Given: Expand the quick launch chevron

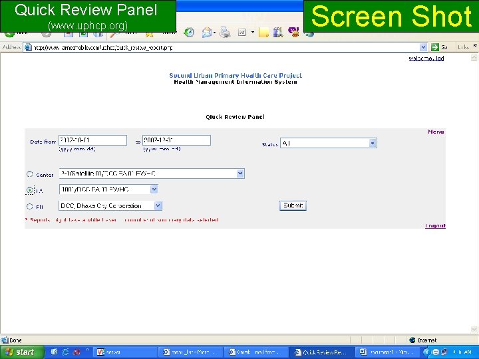Looking at the screenshot, I should click(x=87, y=350).
